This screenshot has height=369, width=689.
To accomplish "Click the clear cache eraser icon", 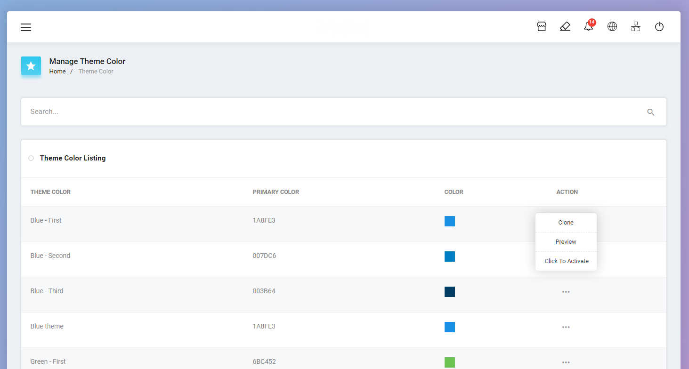I will 565,26.
